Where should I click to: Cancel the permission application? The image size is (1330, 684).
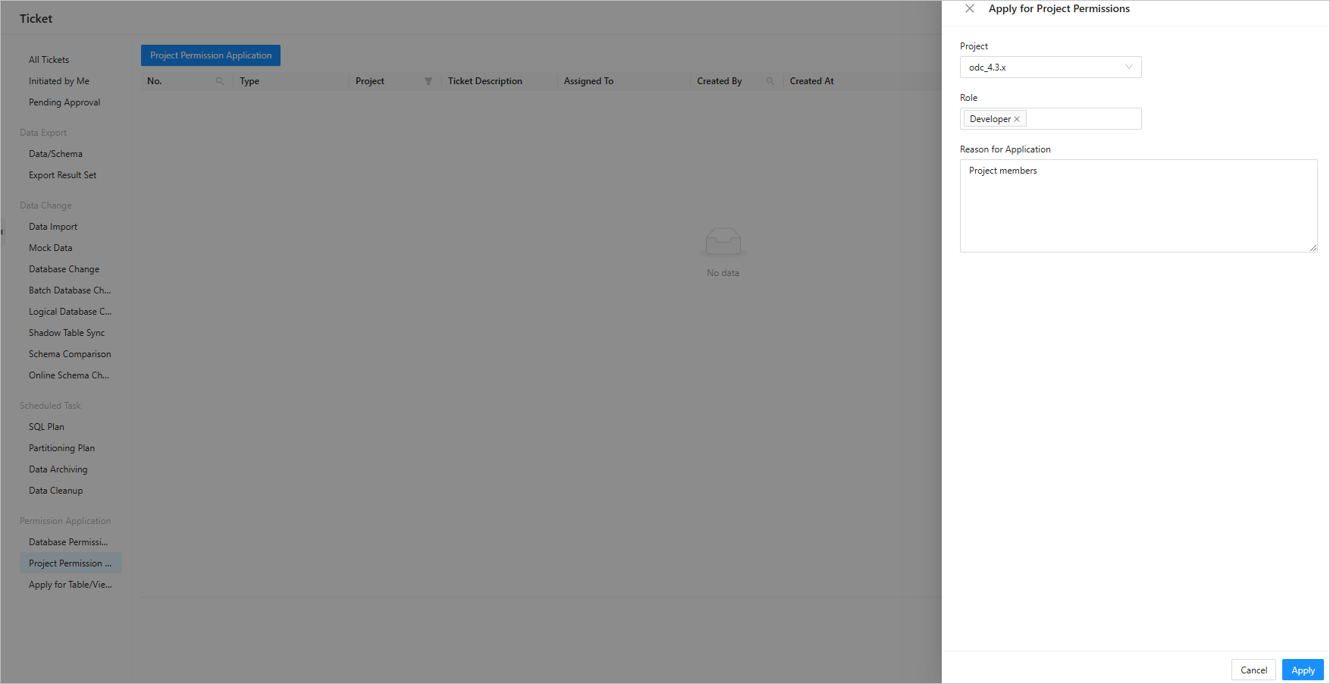[x=1253, y=670]
